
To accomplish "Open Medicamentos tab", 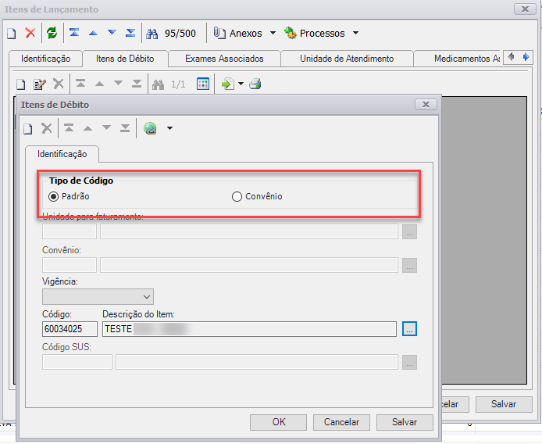I will [458, 59].
